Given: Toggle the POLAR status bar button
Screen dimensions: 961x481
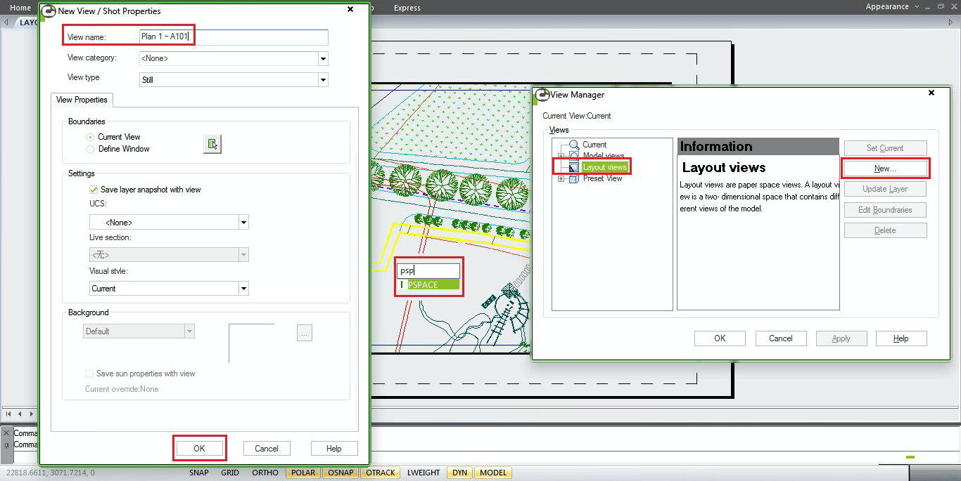Looking at the screenshot, I should tap(303, 473).
